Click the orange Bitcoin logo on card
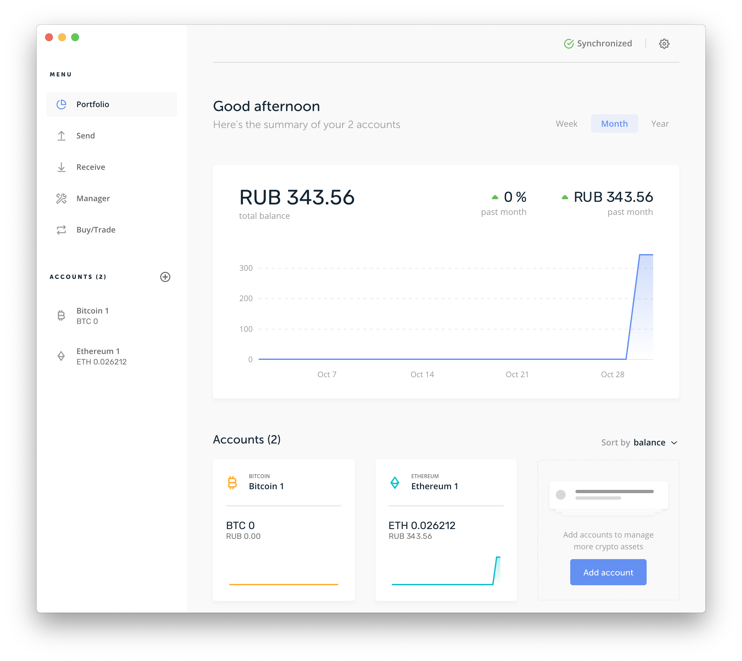 pos(233,482)
